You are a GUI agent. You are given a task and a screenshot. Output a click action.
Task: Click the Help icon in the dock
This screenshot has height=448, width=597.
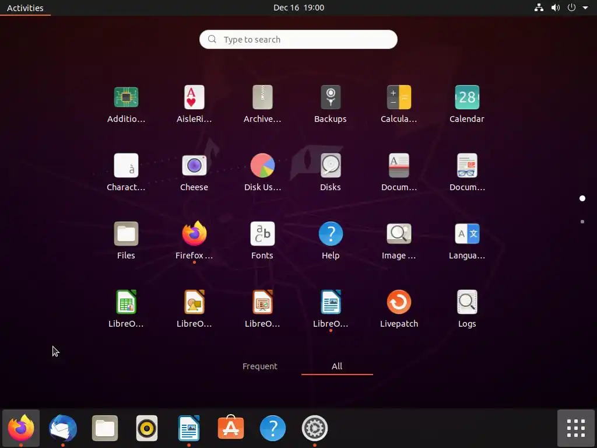[273, 428]
